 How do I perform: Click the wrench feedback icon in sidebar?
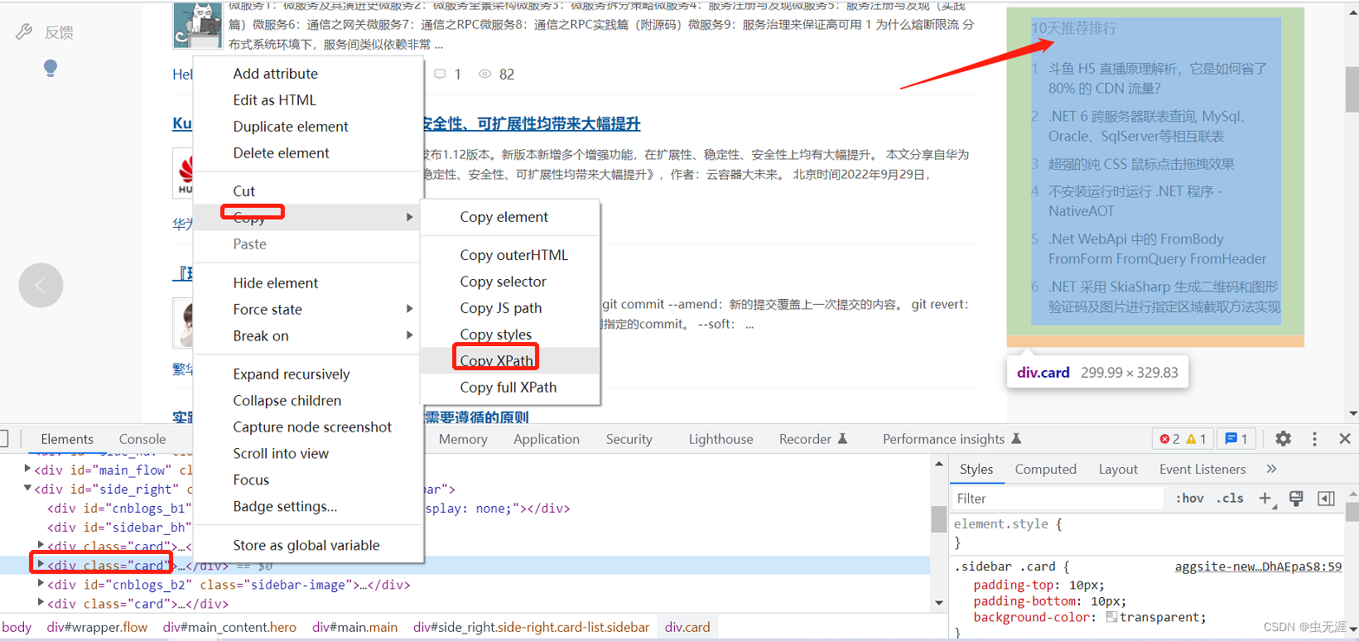click(24, 32)
